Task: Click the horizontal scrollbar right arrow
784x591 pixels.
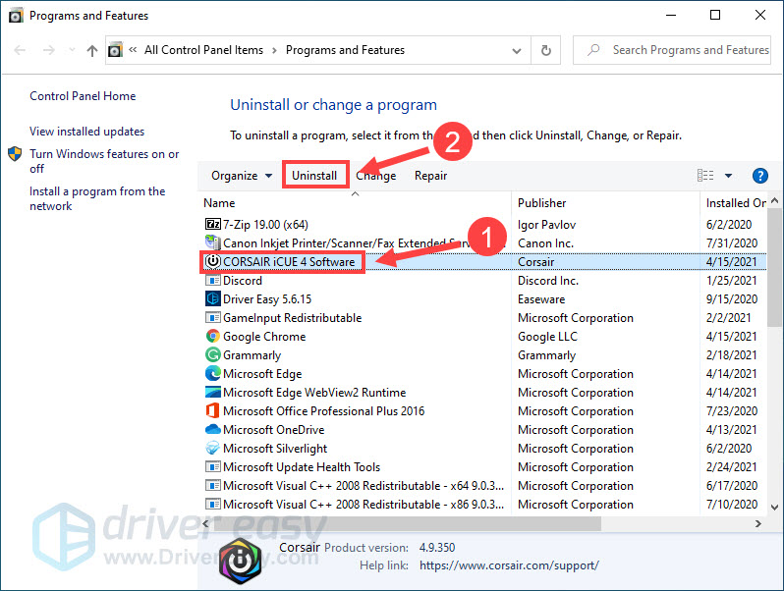Action: [758, 523]
